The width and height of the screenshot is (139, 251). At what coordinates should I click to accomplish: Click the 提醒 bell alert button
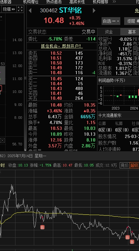(132, 21)
